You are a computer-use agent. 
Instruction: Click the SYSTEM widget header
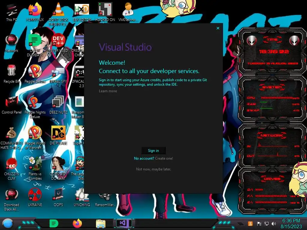pyautogui.click(x=272, y=87)
